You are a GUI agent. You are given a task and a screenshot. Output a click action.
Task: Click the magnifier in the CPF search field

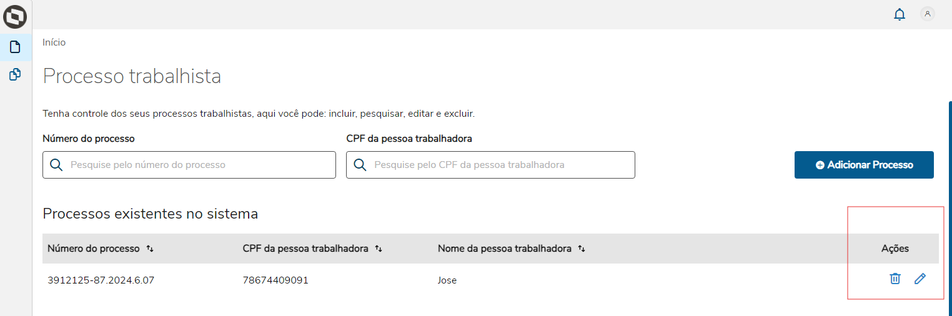(360, 165)
